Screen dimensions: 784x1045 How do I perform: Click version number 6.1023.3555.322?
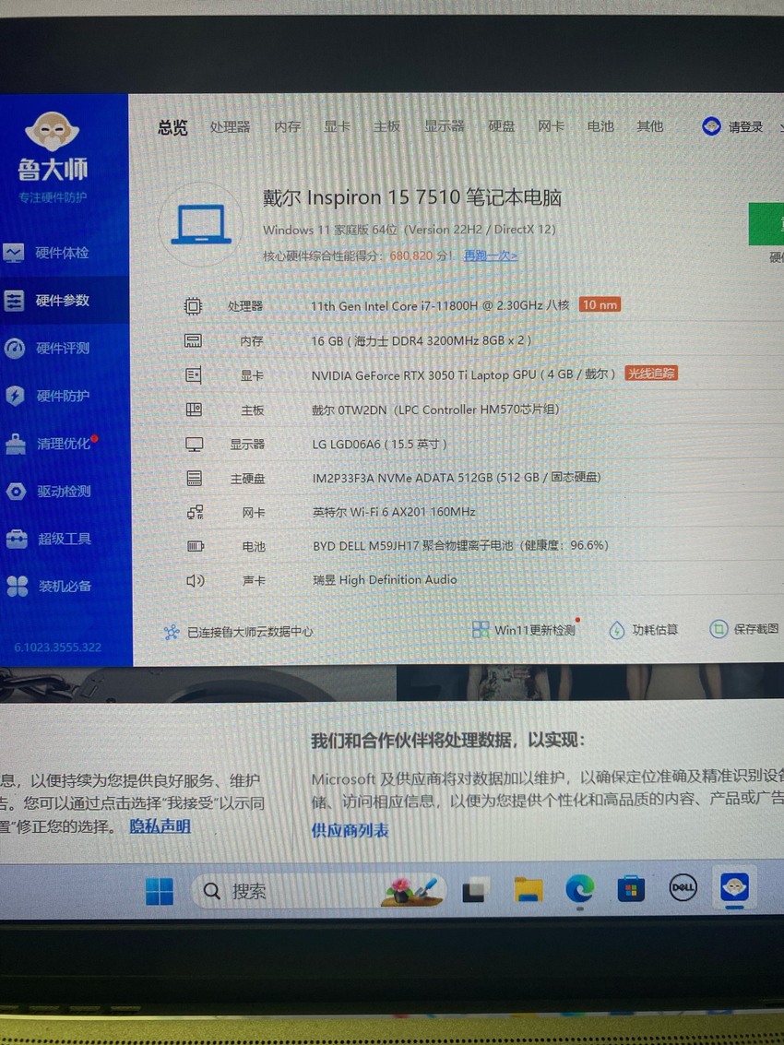58,647
